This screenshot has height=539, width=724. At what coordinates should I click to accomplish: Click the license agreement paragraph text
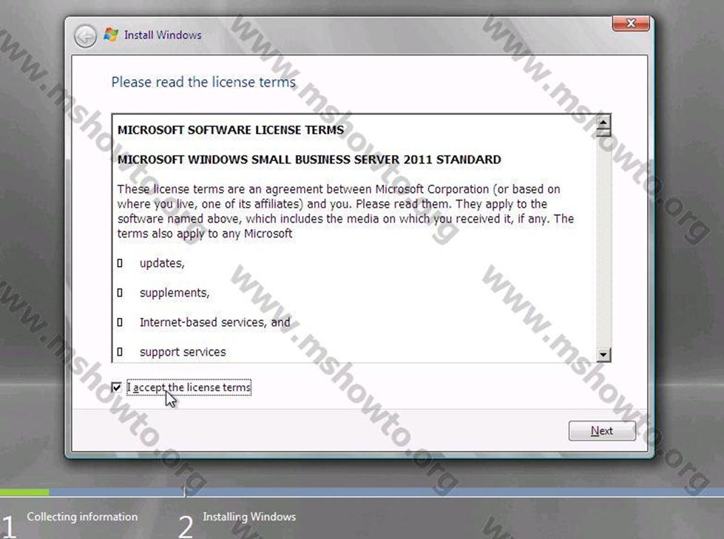345,211
